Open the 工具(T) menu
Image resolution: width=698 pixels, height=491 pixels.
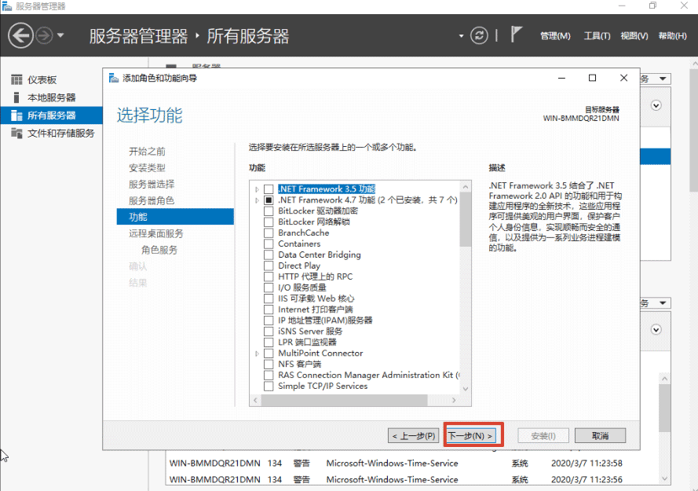597,36
